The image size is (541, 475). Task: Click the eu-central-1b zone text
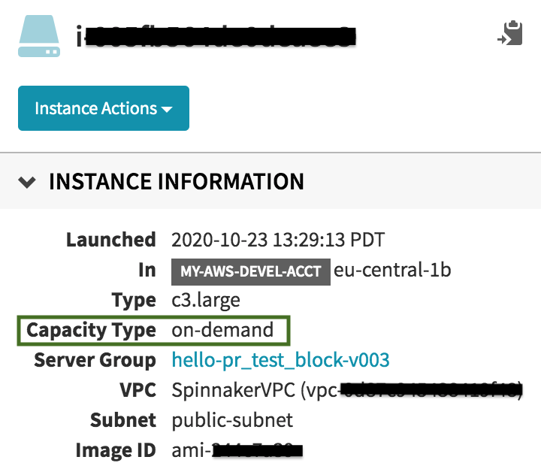coord(392,270)
